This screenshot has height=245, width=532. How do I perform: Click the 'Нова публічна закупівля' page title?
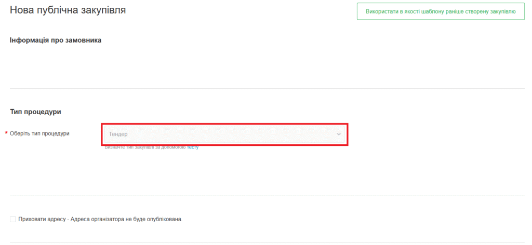(68, 10)
